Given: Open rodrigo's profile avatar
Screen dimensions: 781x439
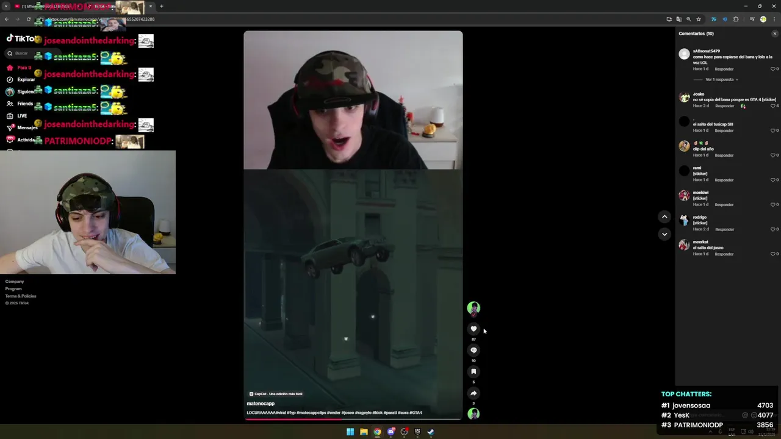Looking at the screenshot, I should pos(685,220).
